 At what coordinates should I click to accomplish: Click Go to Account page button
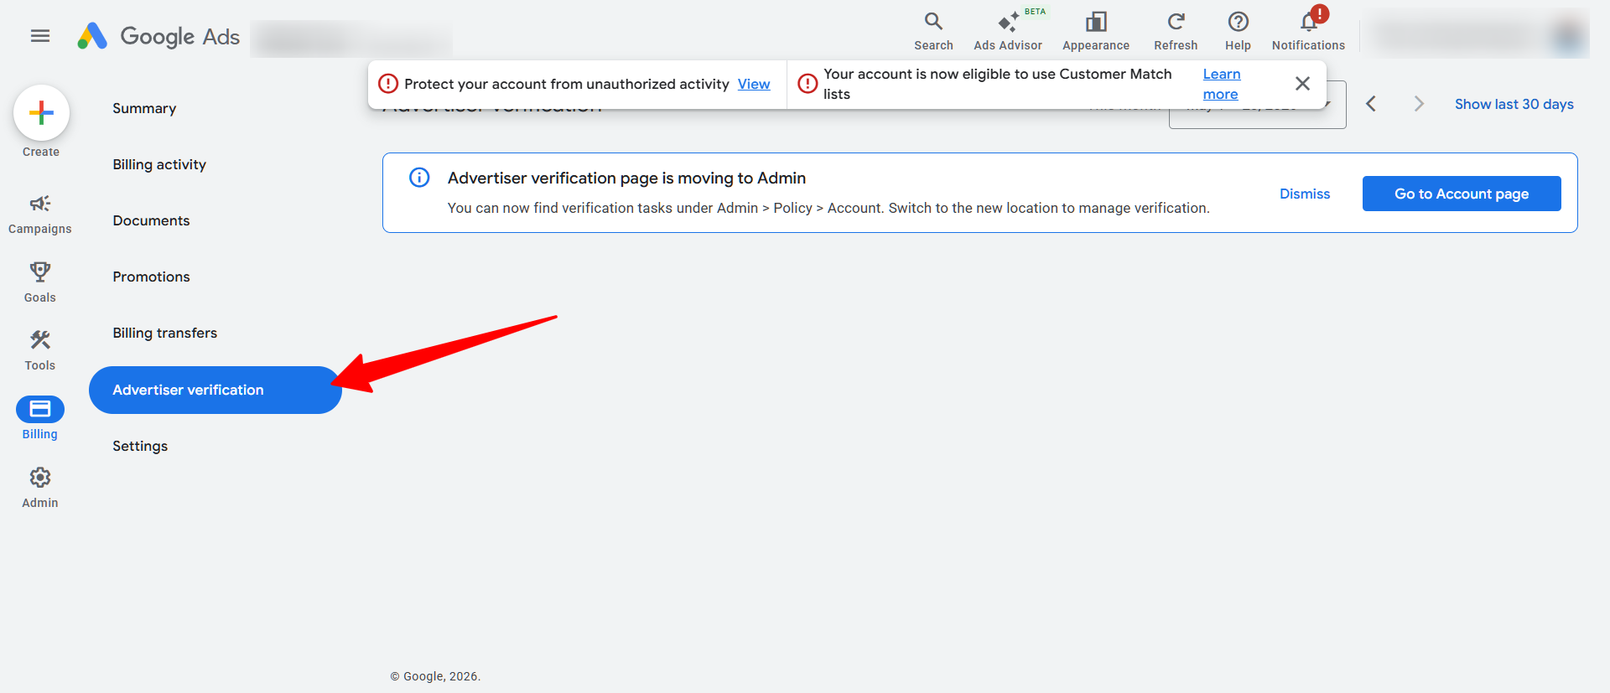click(x=1462, y=194)
